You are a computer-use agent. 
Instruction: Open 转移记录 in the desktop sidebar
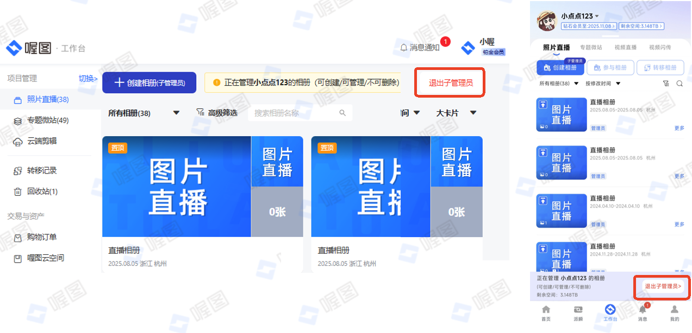tap(42, 170)
